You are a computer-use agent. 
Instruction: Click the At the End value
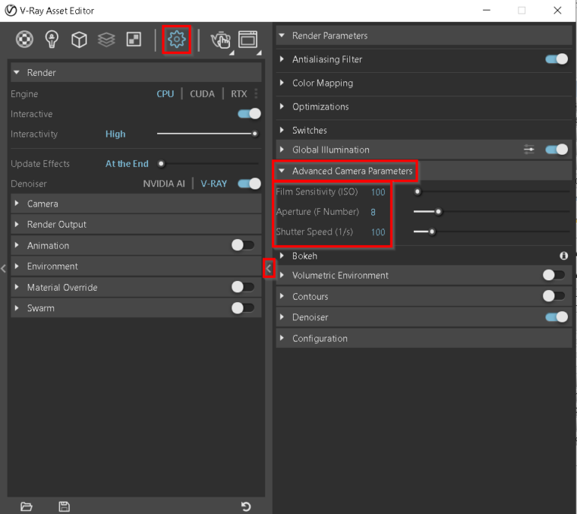[x=127, y=164]
